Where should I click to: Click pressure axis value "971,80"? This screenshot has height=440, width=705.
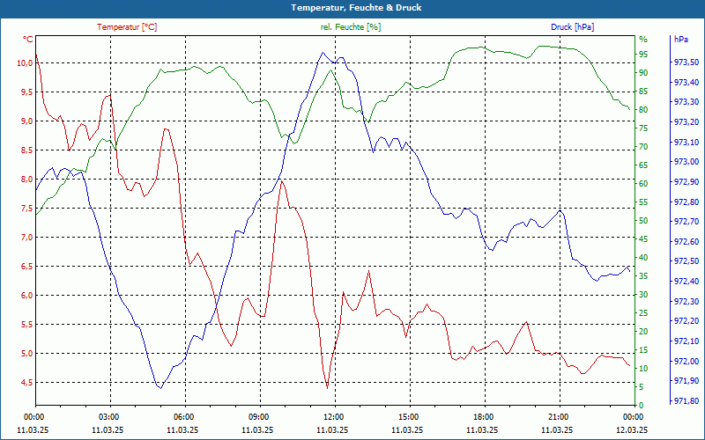point(686,401)
